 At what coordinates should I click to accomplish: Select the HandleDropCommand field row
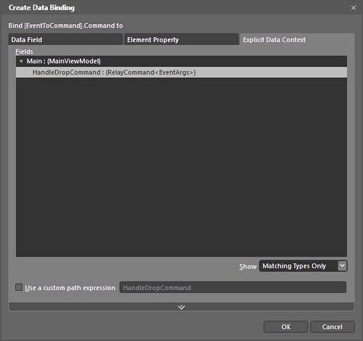181,72
